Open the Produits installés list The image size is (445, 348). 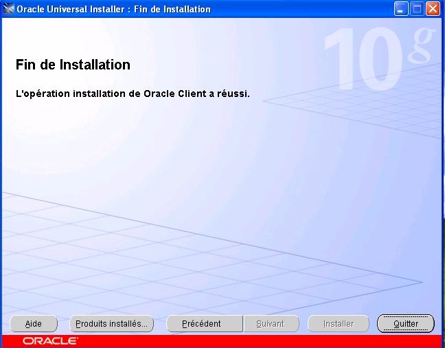pyautogui.click(x=111, y=323)
